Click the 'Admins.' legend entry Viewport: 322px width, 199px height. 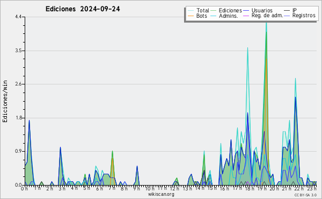click(x=229, y=16)
